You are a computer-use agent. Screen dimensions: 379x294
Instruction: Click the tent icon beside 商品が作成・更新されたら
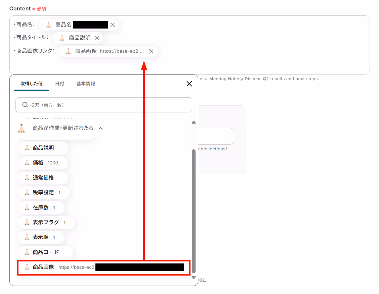pyautogui.click(x=22, y=128)
